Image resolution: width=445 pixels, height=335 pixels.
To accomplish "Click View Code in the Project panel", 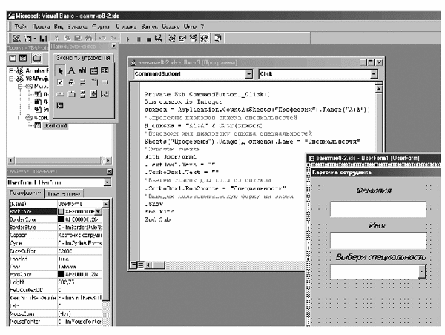I will [x=13, y=58].
